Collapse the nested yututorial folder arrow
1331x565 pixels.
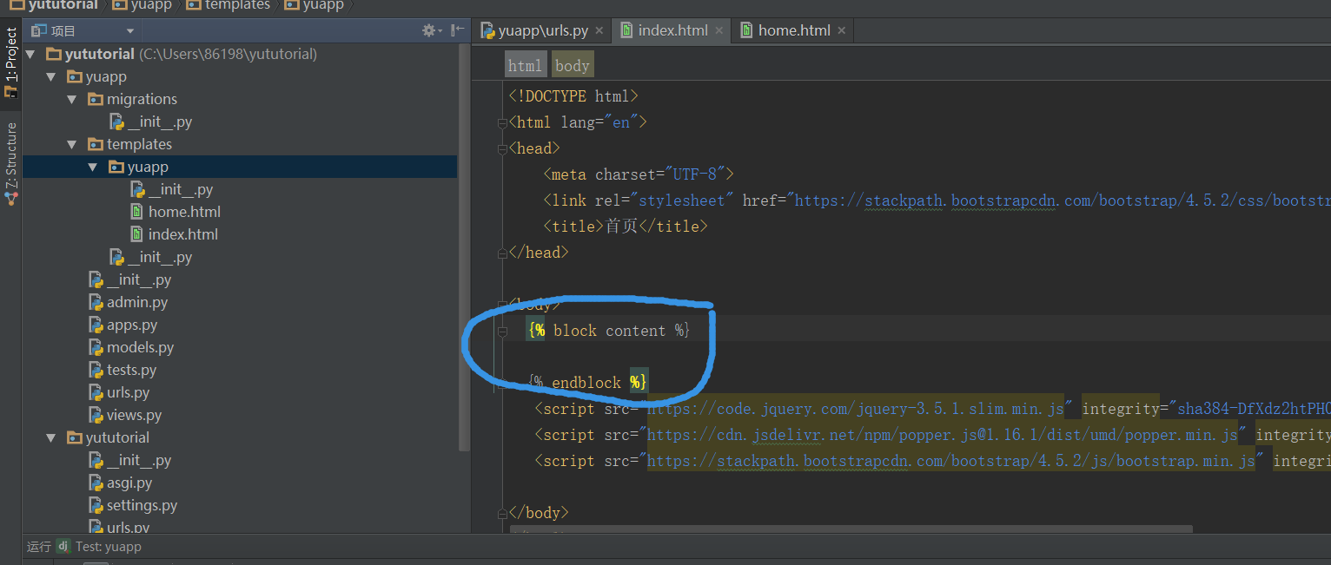pos(51,437)
